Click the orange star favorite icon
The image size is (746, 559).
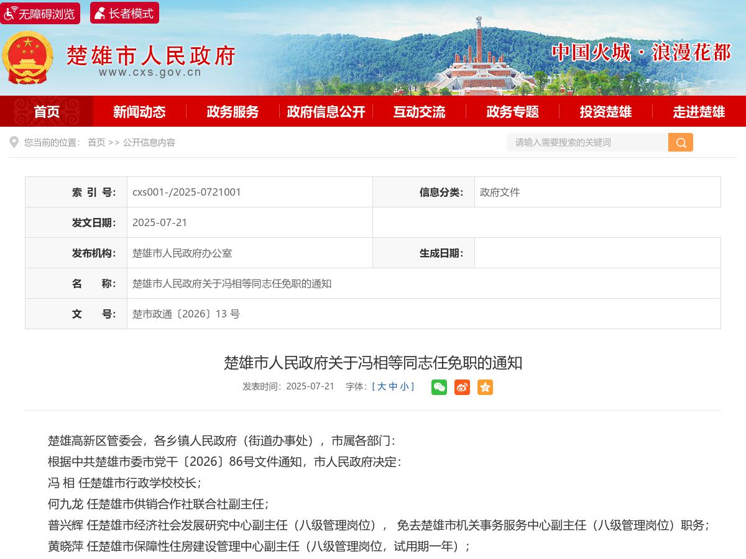click(484, 387)
